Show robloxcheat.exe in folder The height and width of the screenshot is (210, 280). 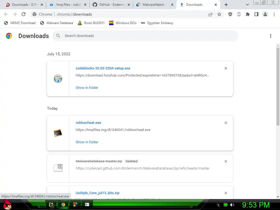coord(87,142)
